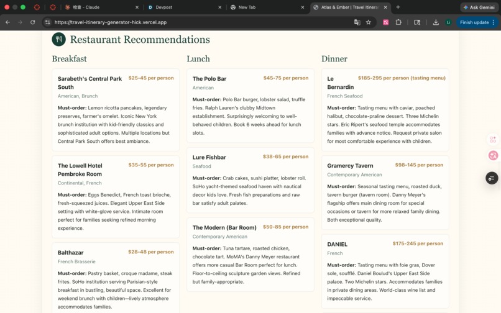Click the French Brasserie cuisine label
The height and width of the screenshot is (313, 501).
76,261
